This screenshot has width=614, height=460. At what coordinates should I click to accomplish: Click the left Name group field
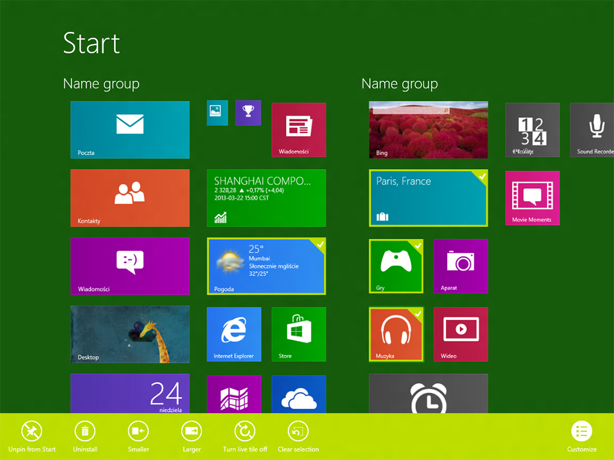click(x=101, y=84)
